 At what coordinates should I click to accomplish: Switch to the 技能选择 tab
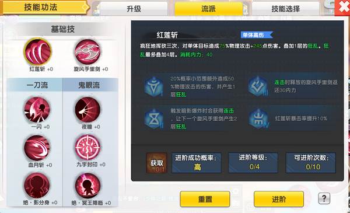285,9
